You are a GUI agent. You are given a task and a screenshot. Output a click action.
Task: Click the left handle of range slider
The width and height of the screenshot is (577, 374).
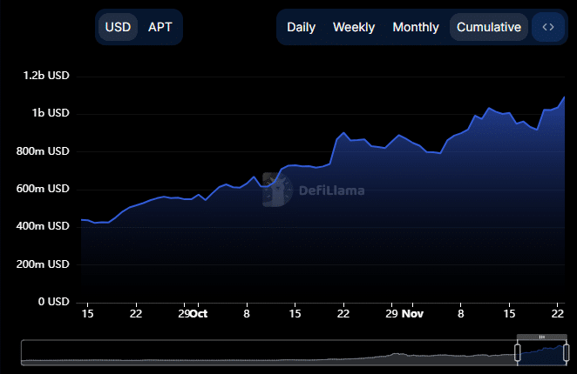[x=517, y=351]
